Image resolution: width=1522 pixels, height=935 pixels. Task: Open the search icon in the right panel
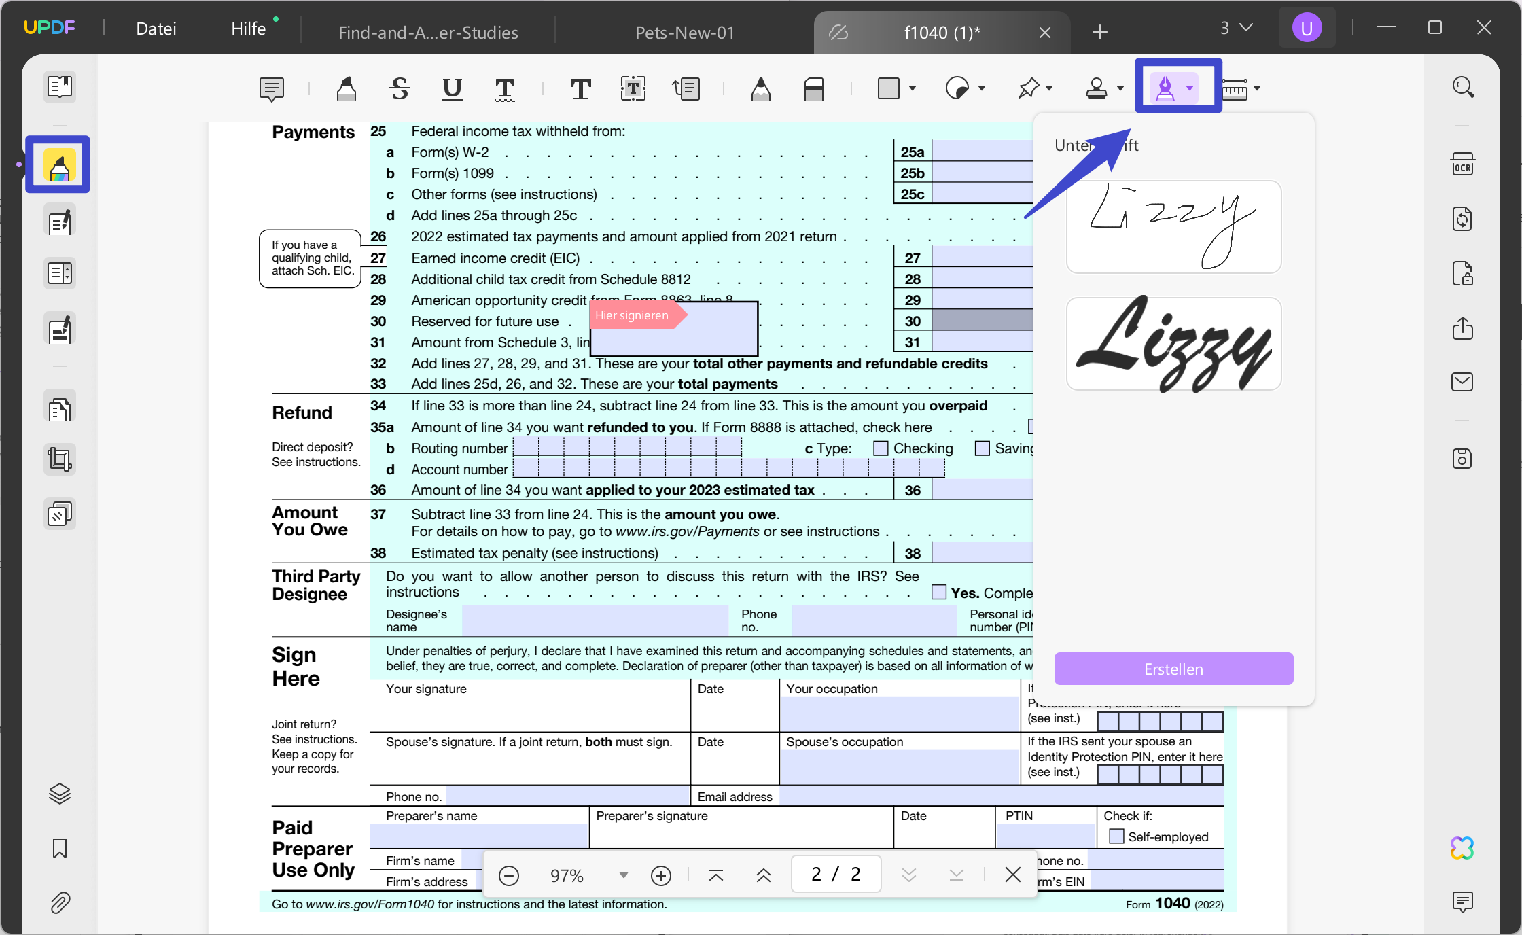click(1464, 86)
